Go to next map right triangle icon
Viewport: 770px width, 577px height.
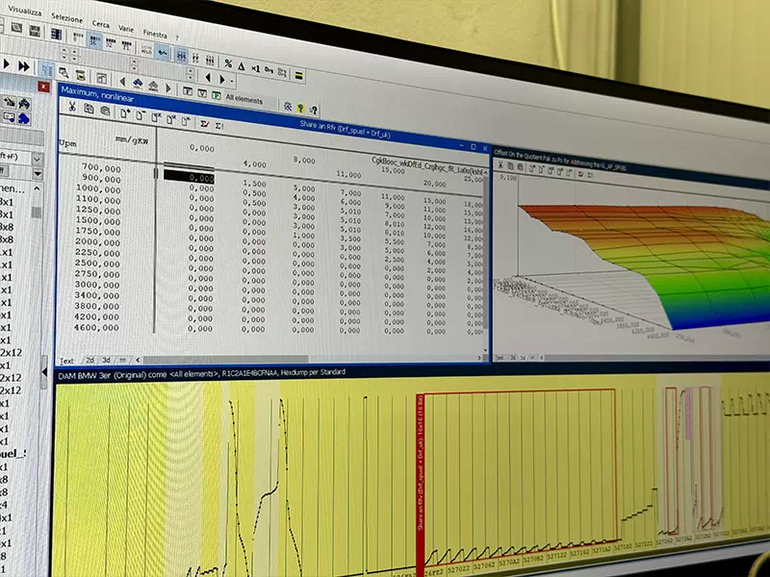(x=168, y=88)
